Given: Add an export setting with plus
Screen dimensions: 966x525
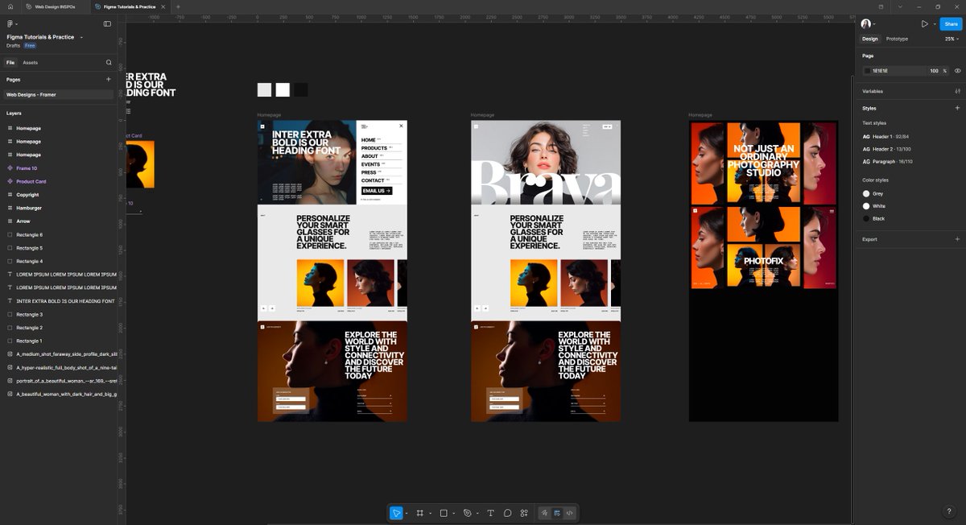Looking at the screenshot, I should click(957, 239).
